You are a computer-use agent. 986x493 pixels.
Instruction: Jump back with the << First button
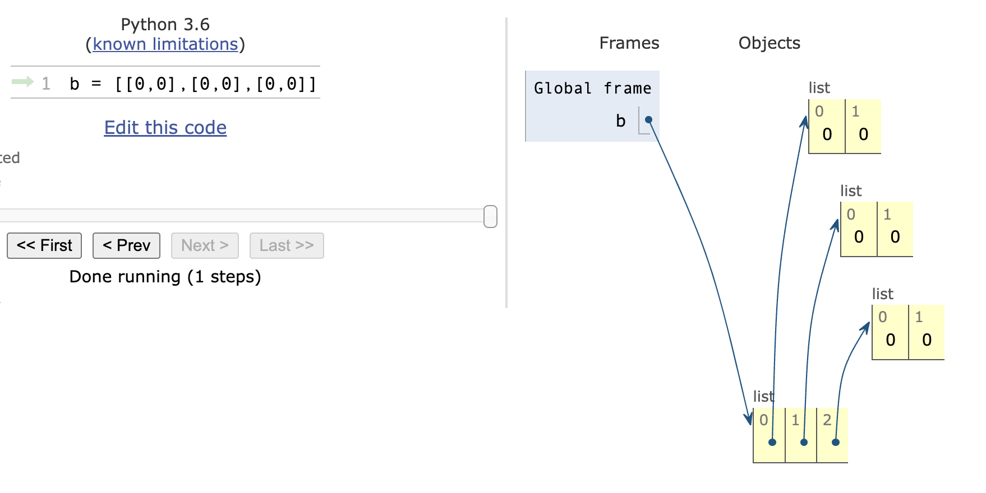pyautogui.click(x=44, y=245)
